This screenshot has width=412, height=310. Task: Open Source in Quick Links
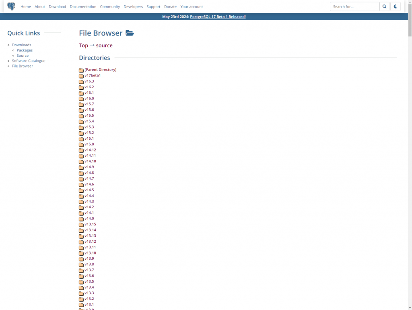tap(23, 56)
